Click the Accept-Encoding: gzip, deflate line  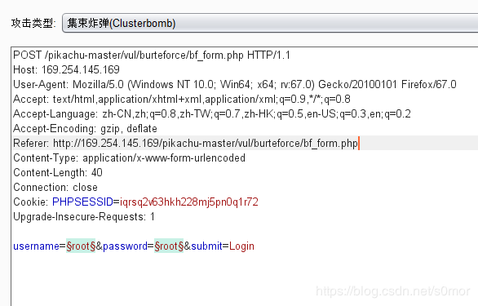pos(85,128)
